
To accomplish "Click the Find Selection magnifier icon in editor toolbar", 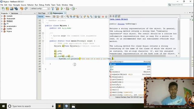I will click(68, 16).
